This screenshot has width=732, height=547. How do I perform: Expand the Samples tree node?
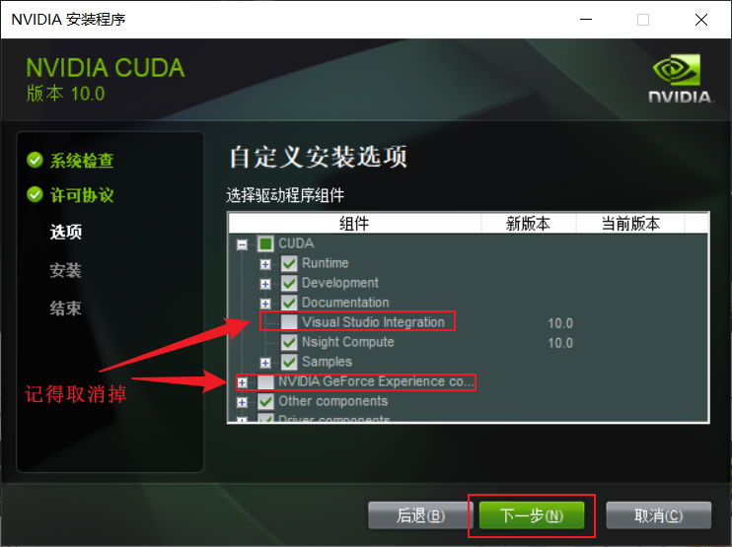pyautogui.click(x=265, y=363)
